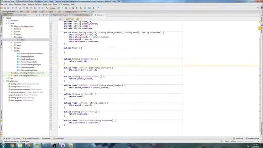The height and width of the screenshot is (148, 263).
Task: Click the Windows Start button
Action: 3,146
